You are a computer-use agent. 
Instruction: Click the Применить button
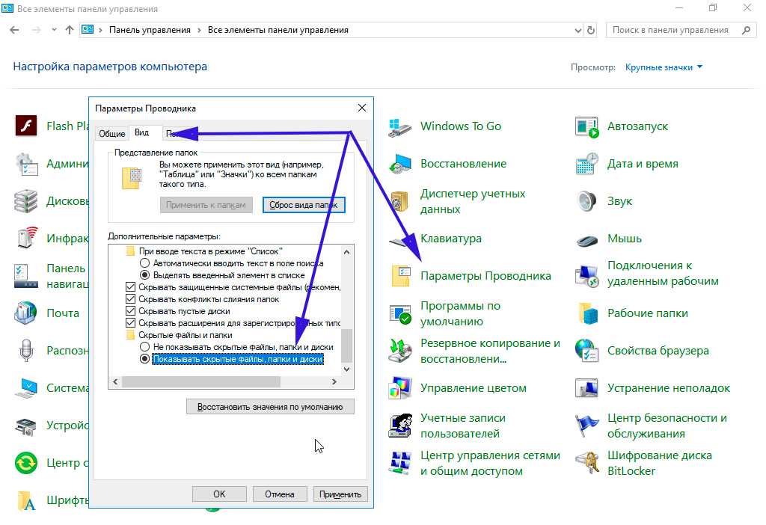tap(340, 494)
